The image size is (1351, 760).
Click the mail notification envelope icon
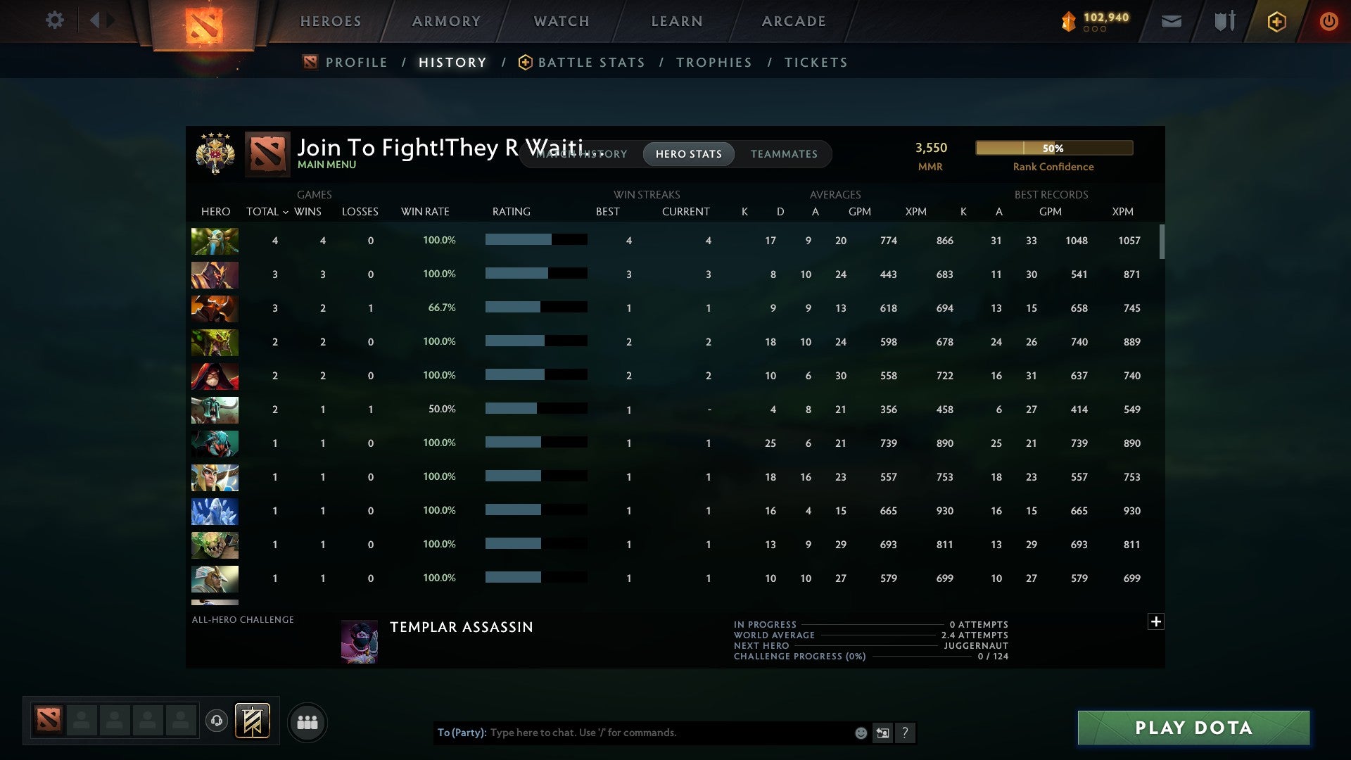(1171, 21)
